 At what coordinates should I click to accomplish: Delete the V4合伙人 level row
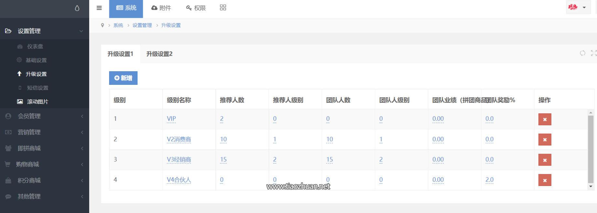click(545, 180)
